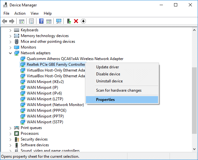Open the Action menu
This screenshot has height=160, width=198.
20,13
